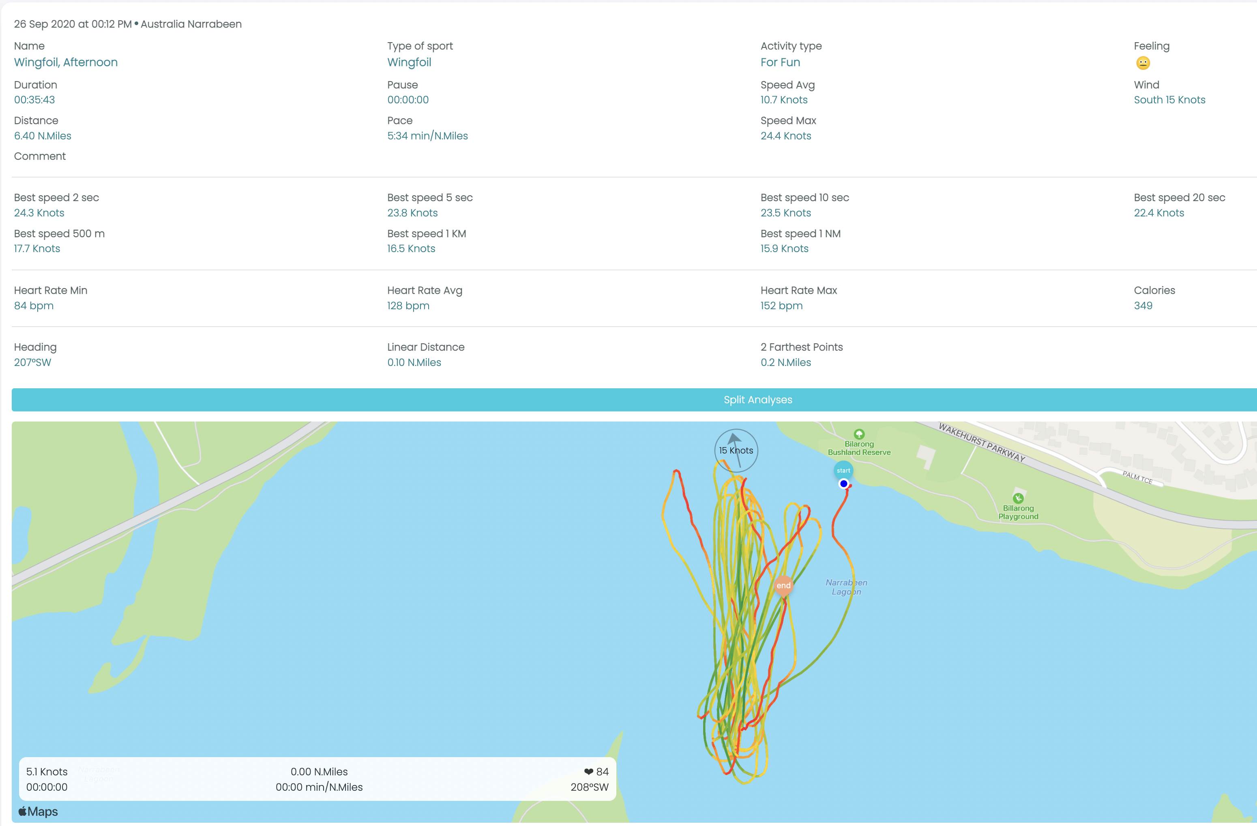
Task: Open the Wingfoil, Afternoon name link
Action: tap(66, 62)
